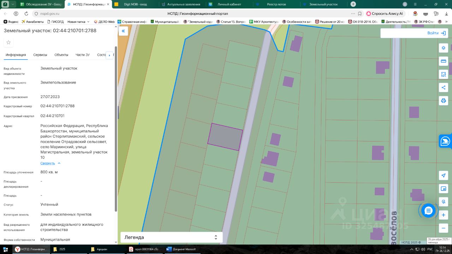
Task: Switch to the Информация tab
Action: click(16, 55)
